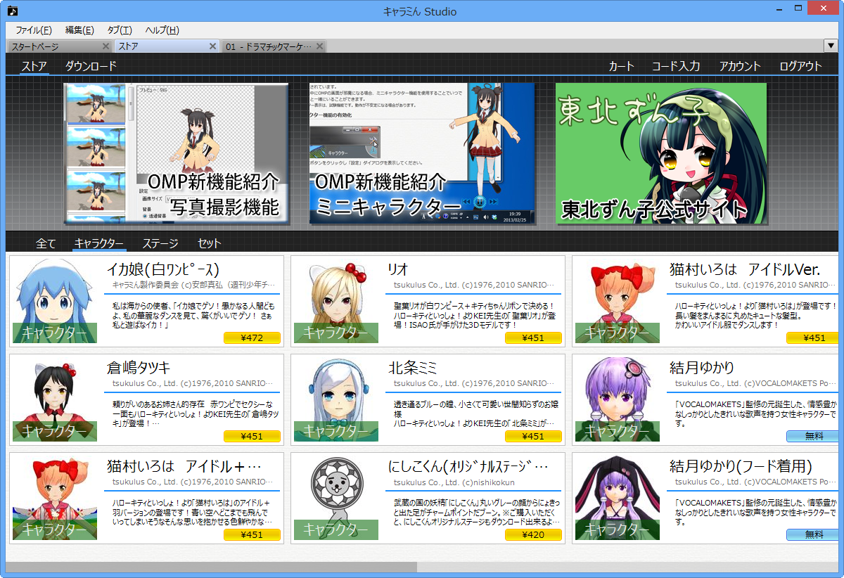This screenshot has width=844, height=578.
Task: Click 猫村いろは アイドル＋ character portrait
Action: 54,498
